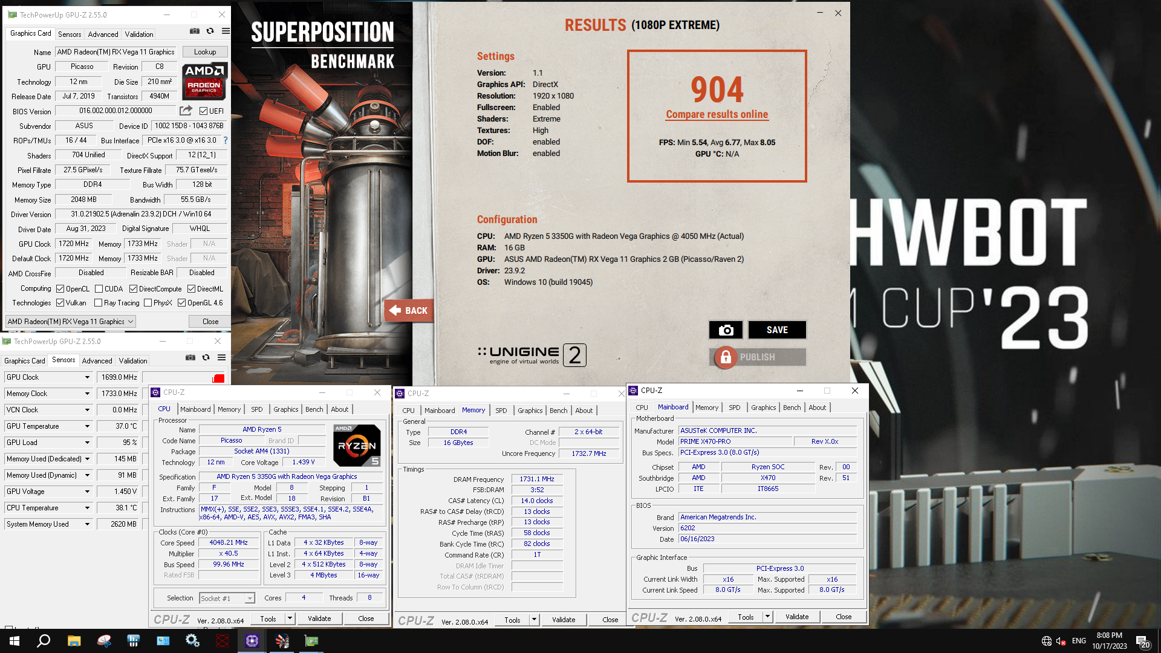The image size is (1161, 653).
Task: Toggle the Ray Tracing checkbox
Action: click(x=99, y=303)
